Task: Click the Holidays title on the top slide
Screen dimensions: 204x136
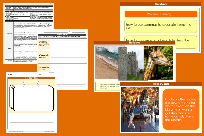Action: pos(161,4)
